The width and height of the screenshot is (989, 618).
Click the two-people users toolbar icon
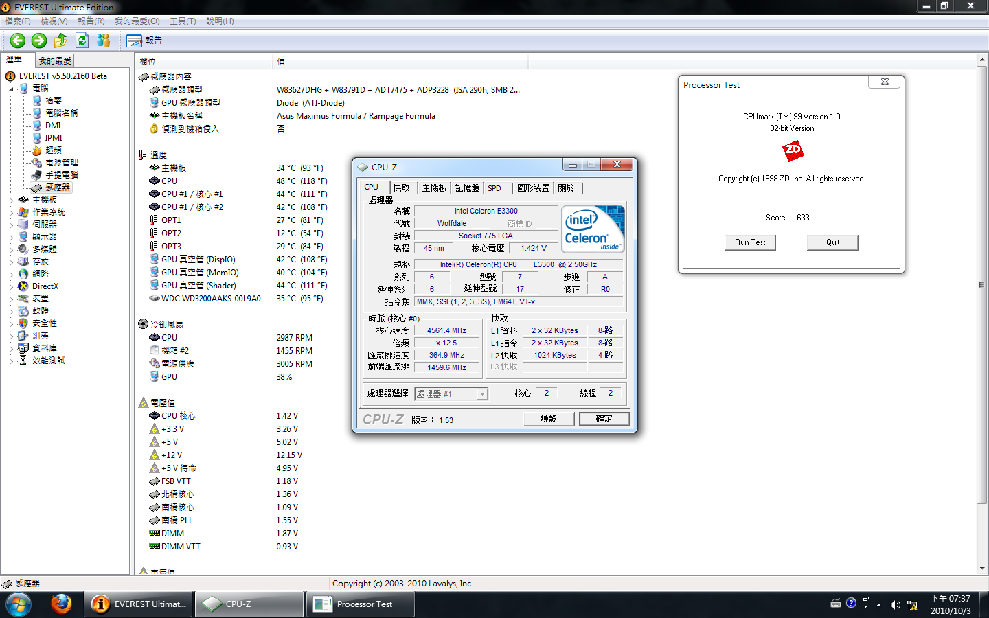[104, 41]
